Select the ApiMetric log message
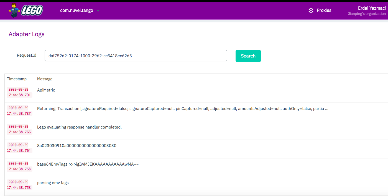The width and height of the screenshot is (388, 196). click(46, 90)
